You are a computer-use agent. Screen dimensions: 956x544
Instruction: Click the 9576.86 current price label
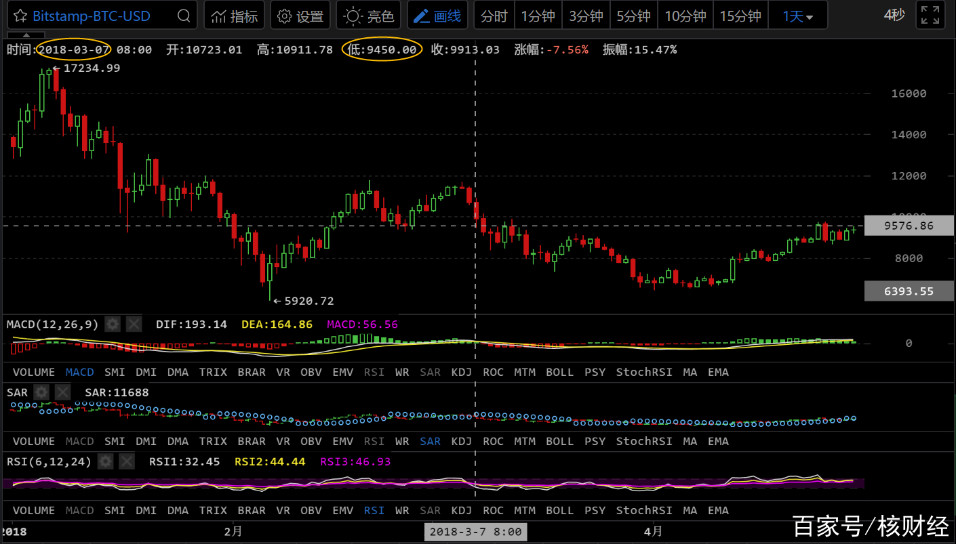(x=909, y=226)
